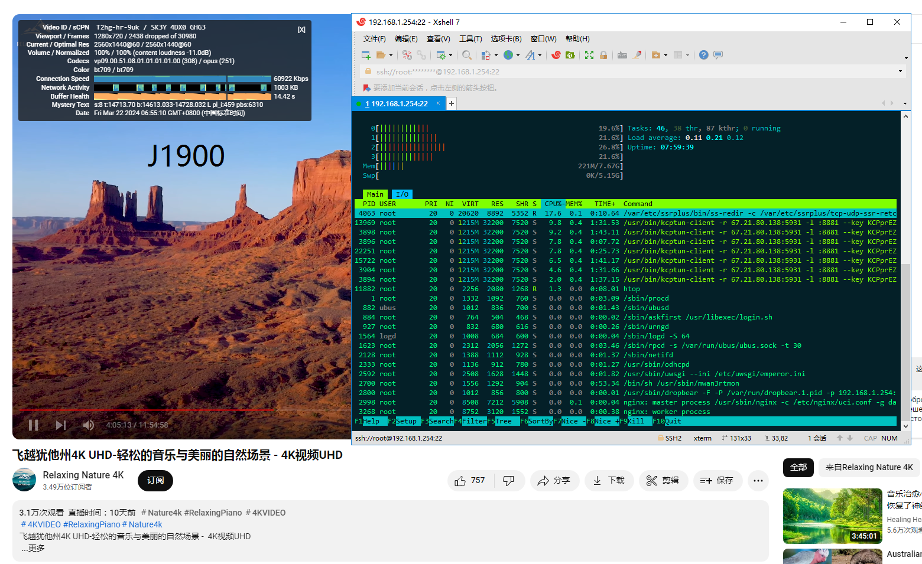The height and width of the screenshot is (564, 922).
Task: Mute the video volume speaker
Action: click(89, 425)
